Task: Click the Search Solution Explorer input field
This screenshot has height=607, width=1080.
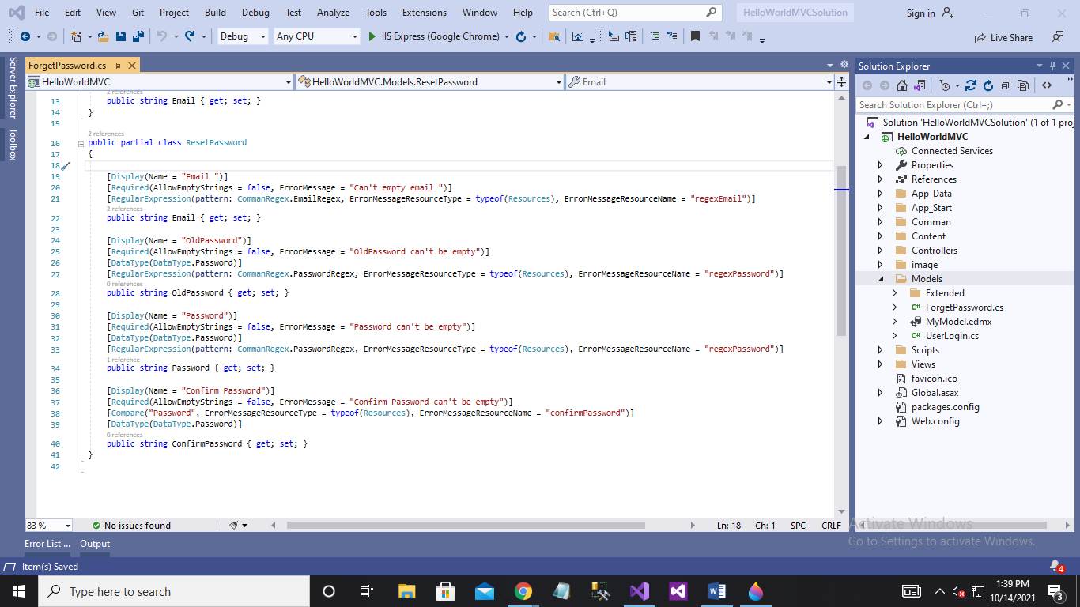Action: [953, 104]
